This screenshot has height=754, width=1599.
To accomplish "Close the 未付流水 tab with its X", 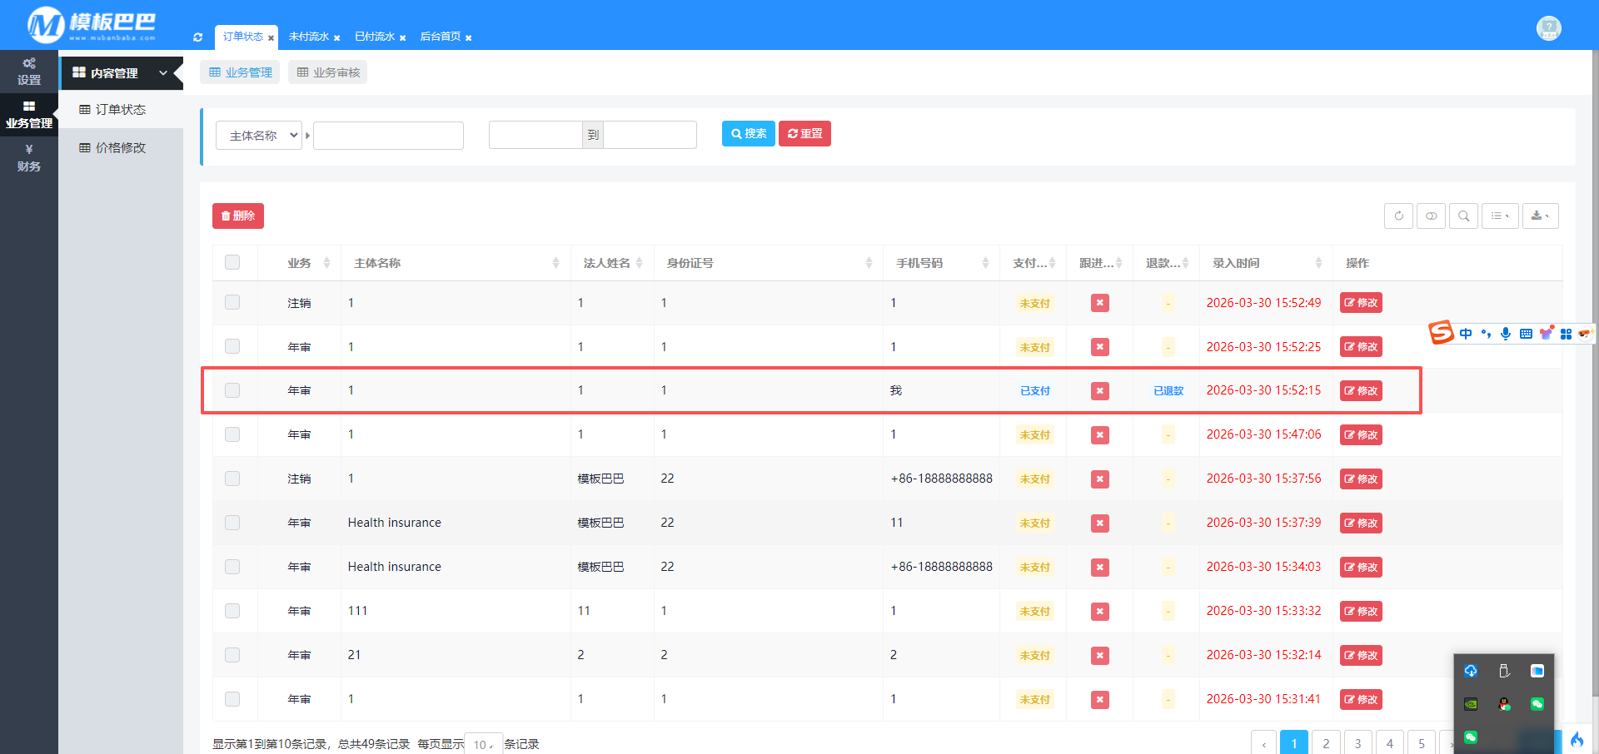I will click(x=336, y=38).
